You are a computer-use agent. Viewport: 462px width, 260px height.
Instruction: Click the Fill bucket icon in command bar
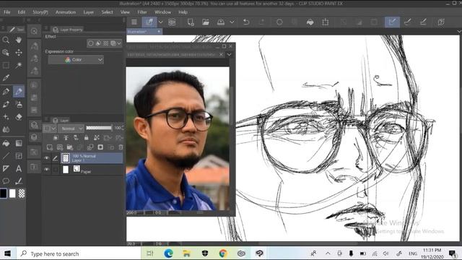point(310,22)
